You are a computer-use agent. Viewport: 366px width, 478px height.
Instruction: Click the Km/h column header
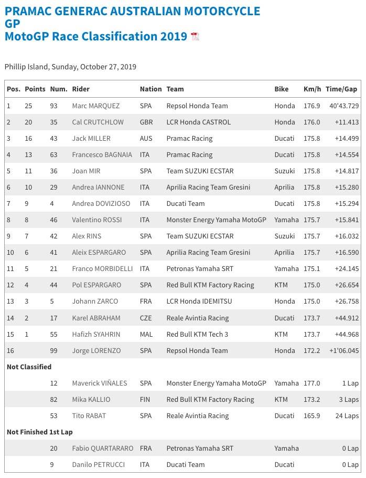coord(312,89)
